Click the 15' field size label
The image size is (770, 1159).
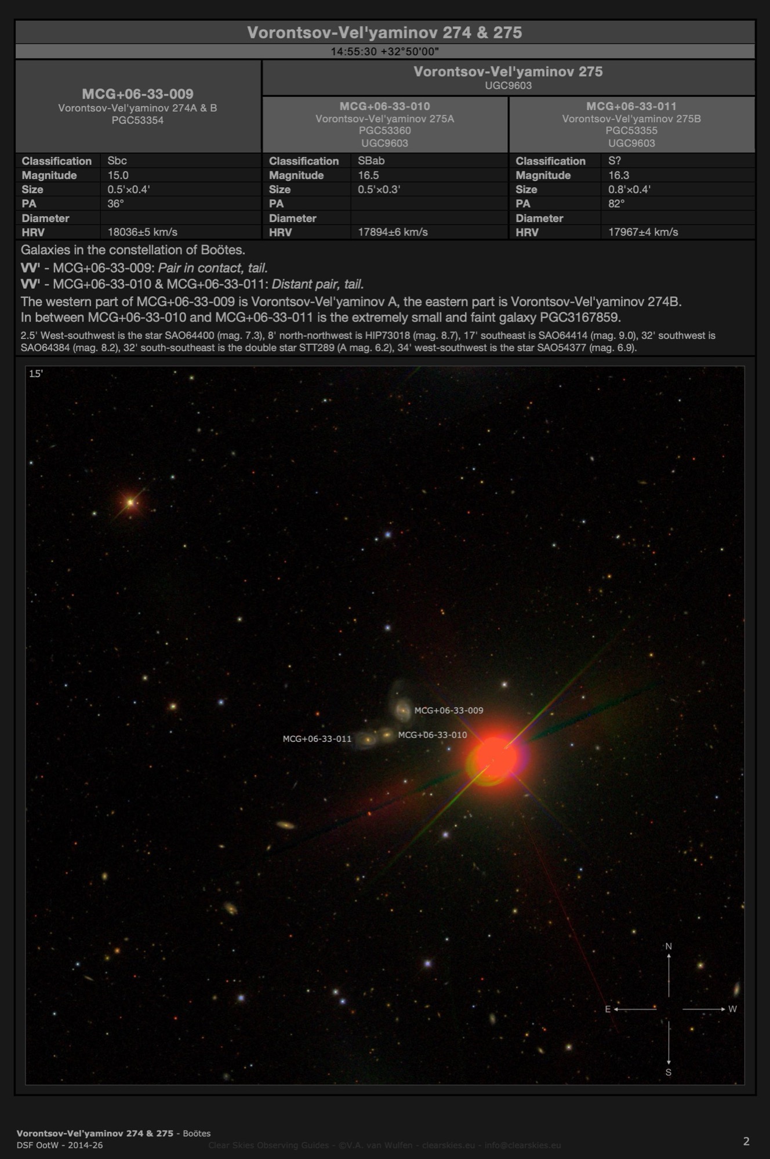(36, 374)
